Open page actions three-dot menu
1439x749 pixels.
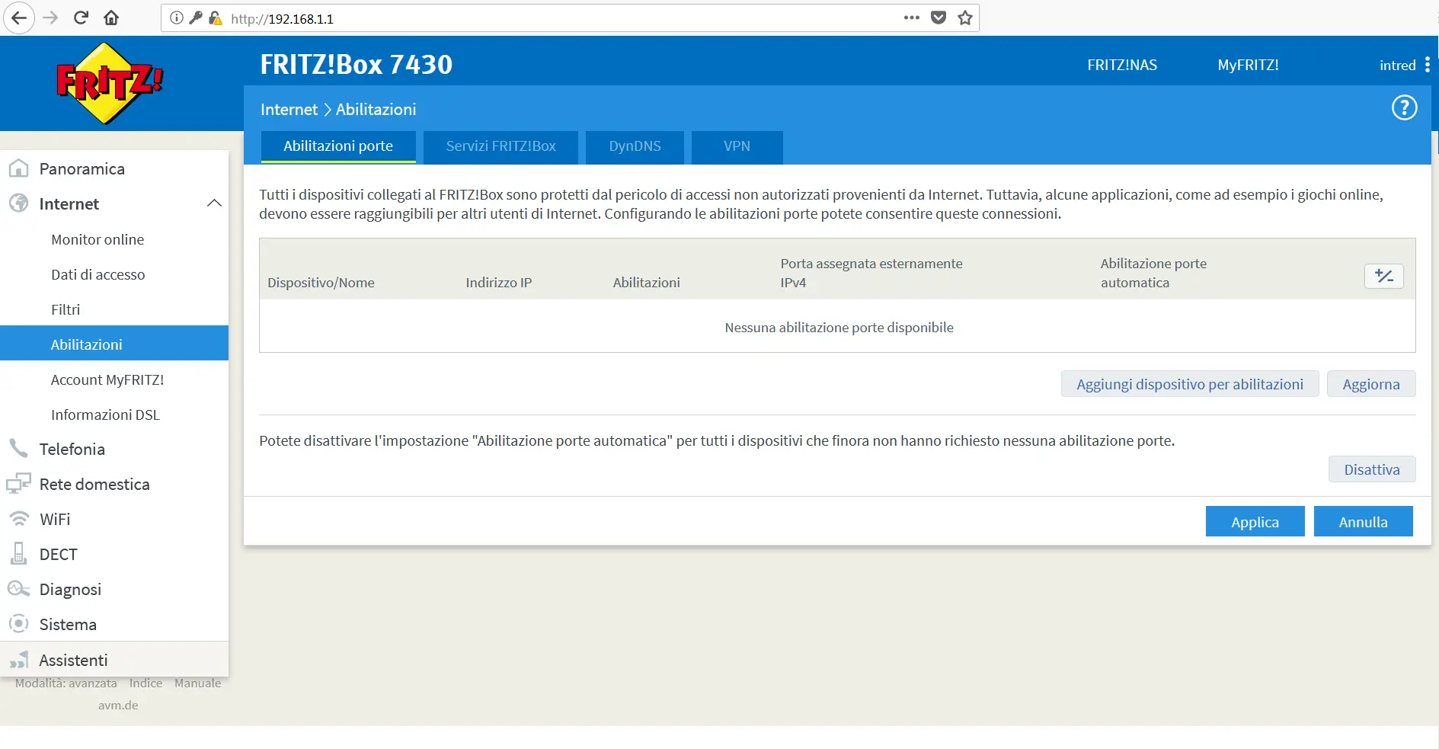coord(912,18)
